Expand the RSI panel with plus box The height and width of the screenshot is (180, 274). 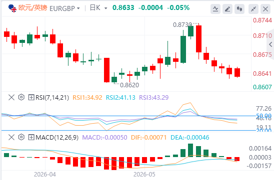pos(31,97)
